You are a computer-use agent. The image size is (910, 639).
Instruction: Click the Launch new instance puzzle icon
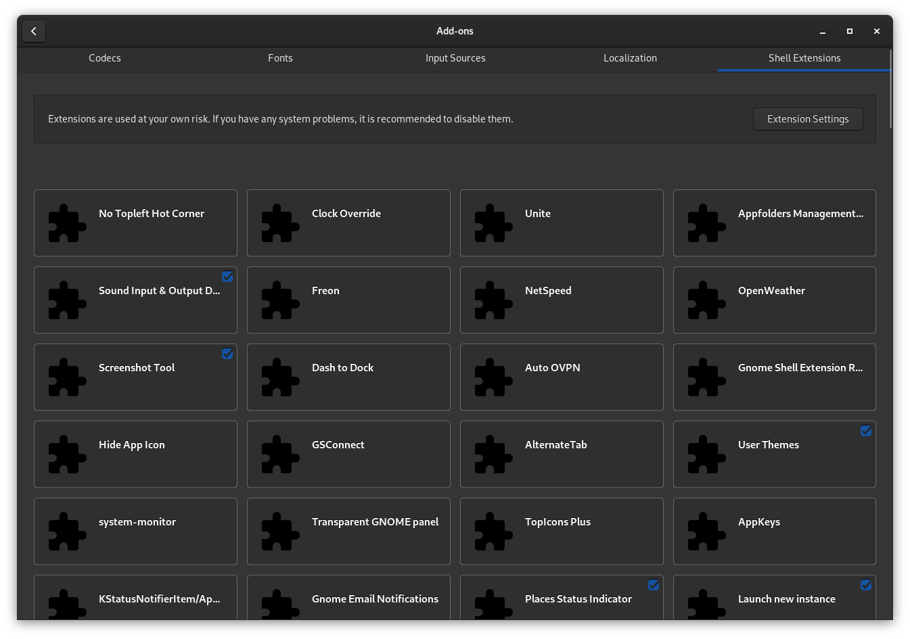(x=707, y=605)
